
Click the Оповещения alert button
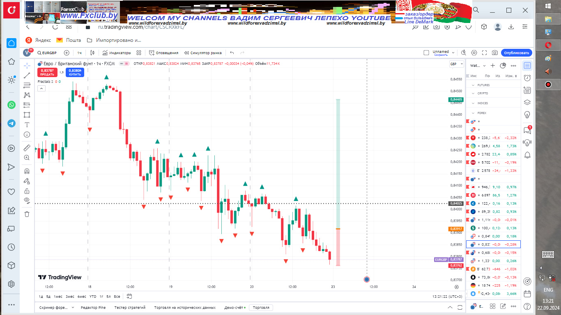click(x=163, y=53)
